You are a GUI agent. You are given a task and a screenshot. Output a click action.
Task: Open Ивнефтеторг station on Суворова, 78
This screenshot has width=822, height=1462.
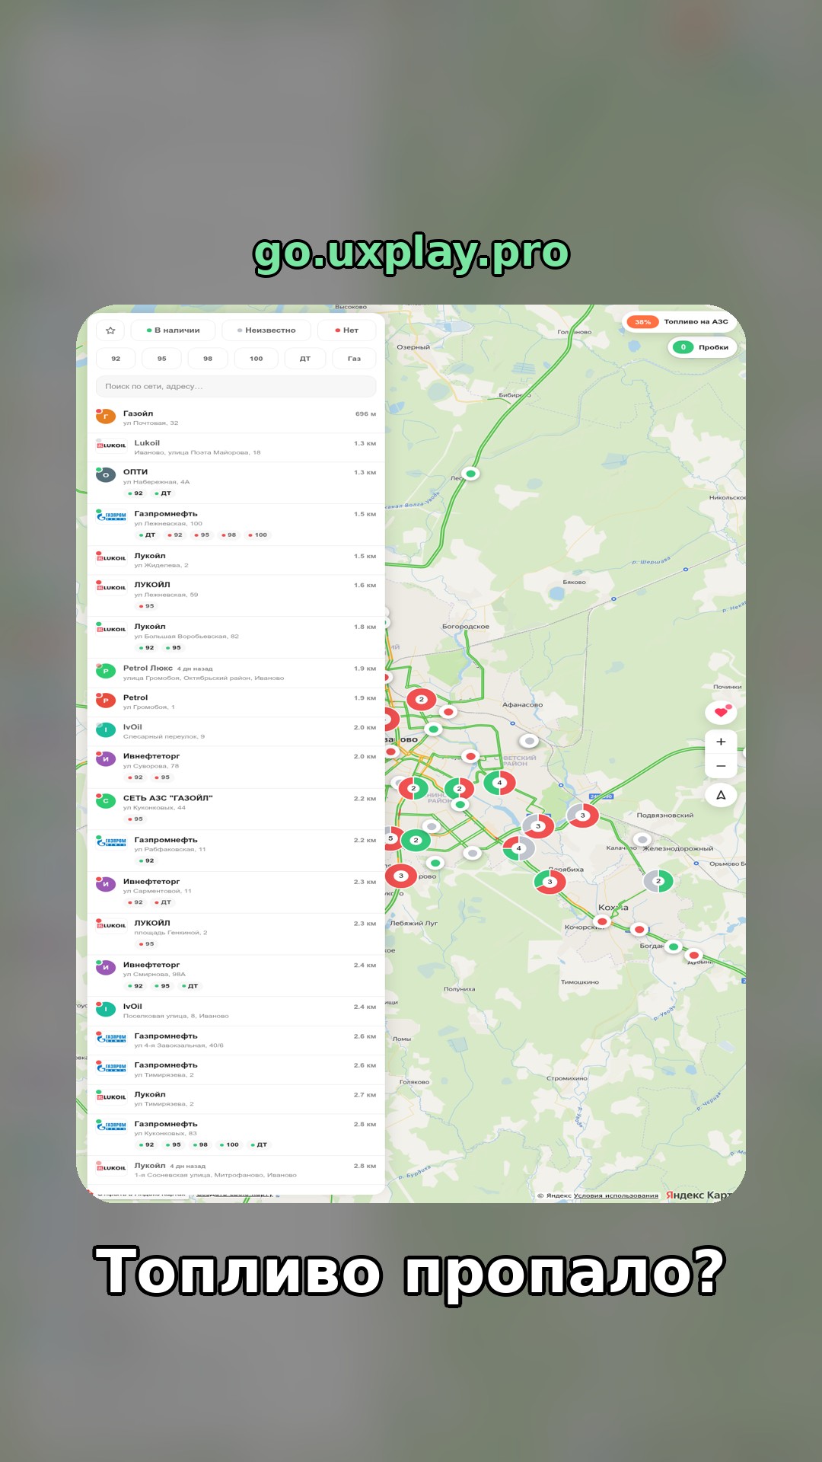pyautogui.click(x=236, y=767)
